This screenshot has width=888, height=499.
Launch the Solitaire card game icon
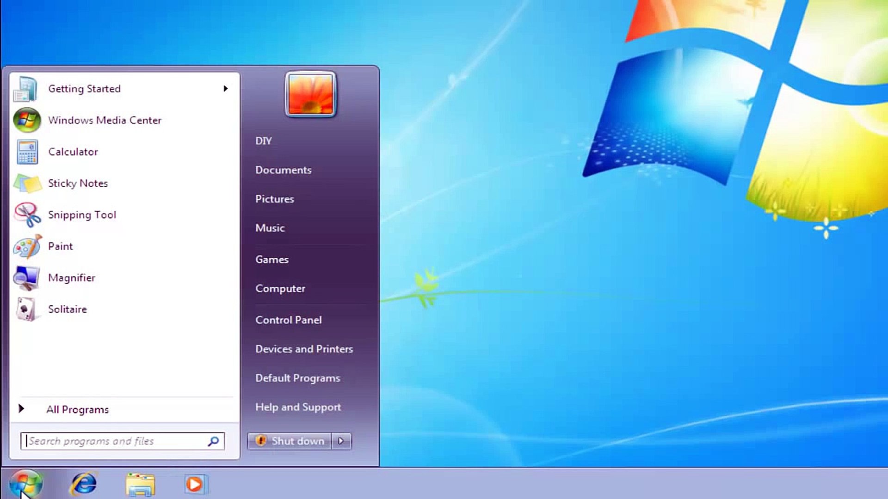pos(26,309)
